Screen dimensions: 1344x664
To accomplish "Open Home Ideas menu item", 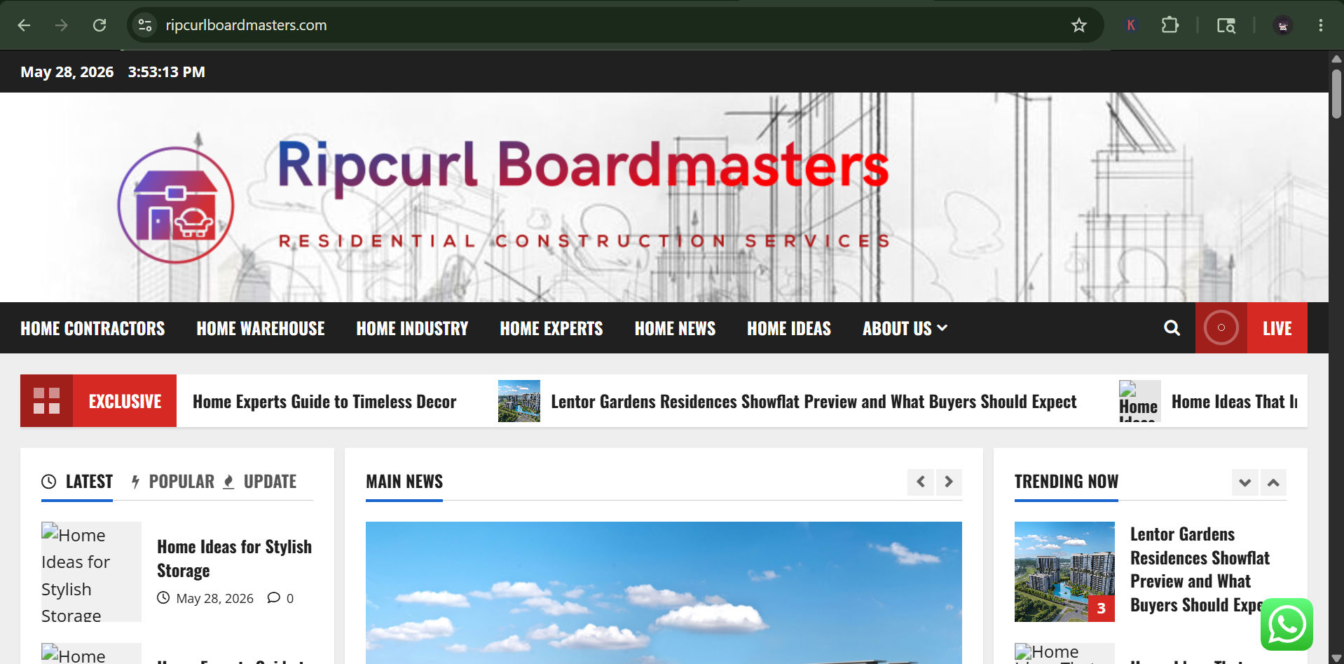I will coord(789,328).
